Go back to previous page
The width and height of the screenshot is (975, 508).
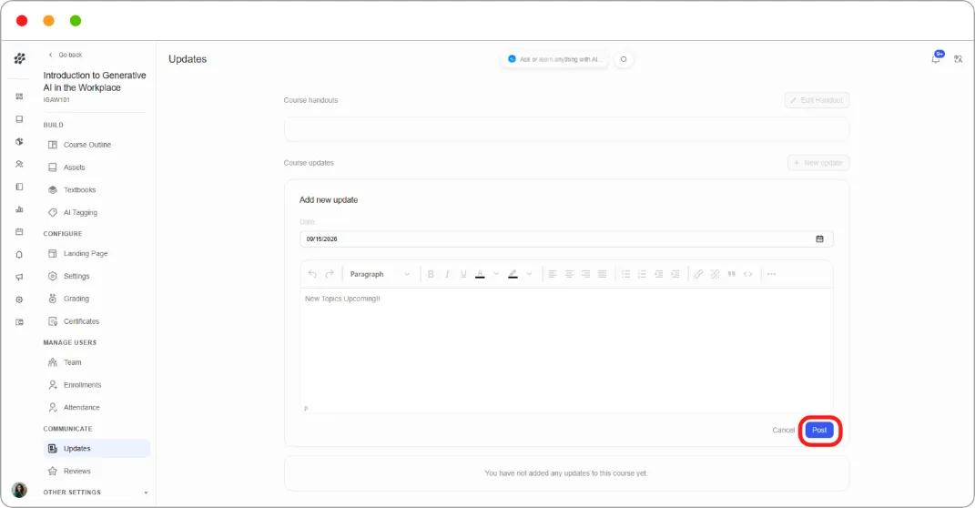pyautogui.click(x=66, y=55)
